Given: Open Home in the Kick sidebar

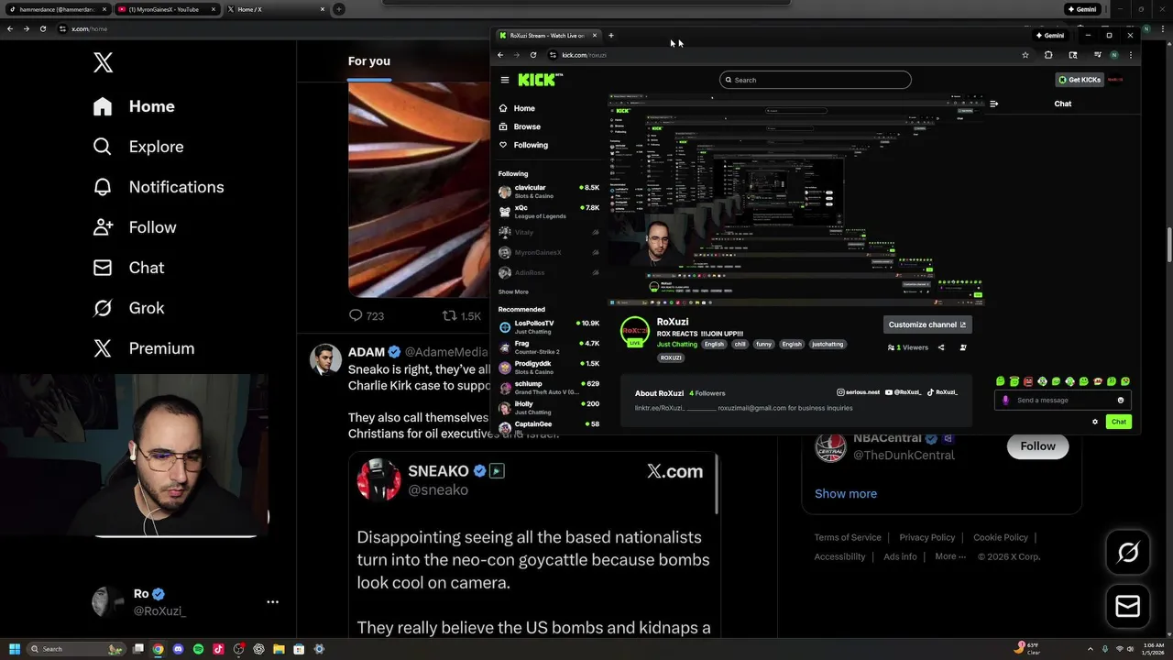Looking at the screenshot, I should tap(517, 108).
